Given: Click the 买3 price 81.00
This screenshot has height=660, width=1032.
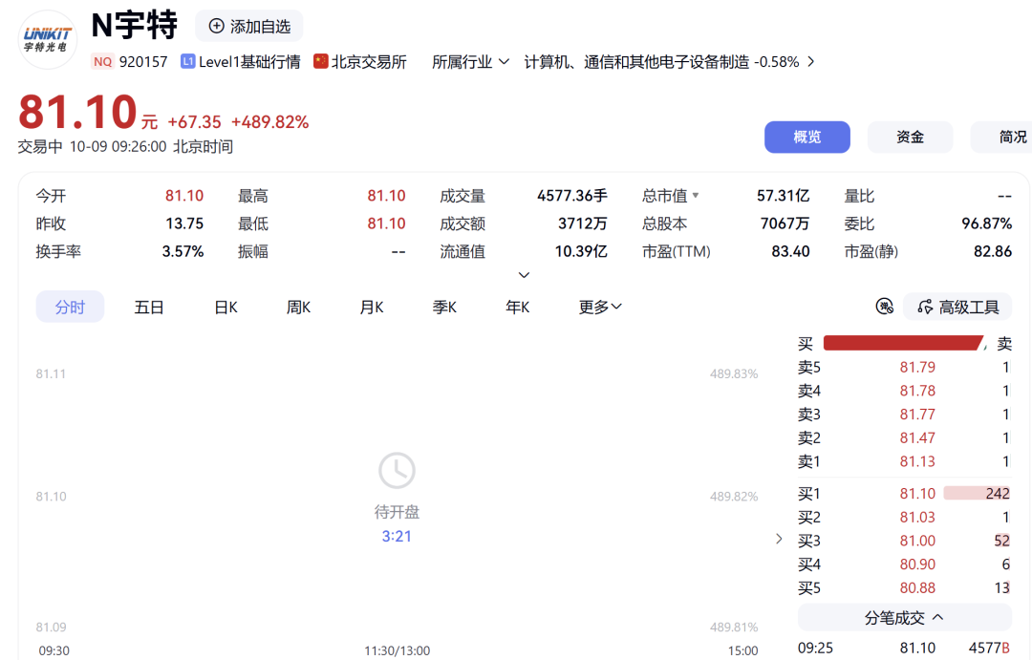Looking at the screenshot, I should click(917, 541).
